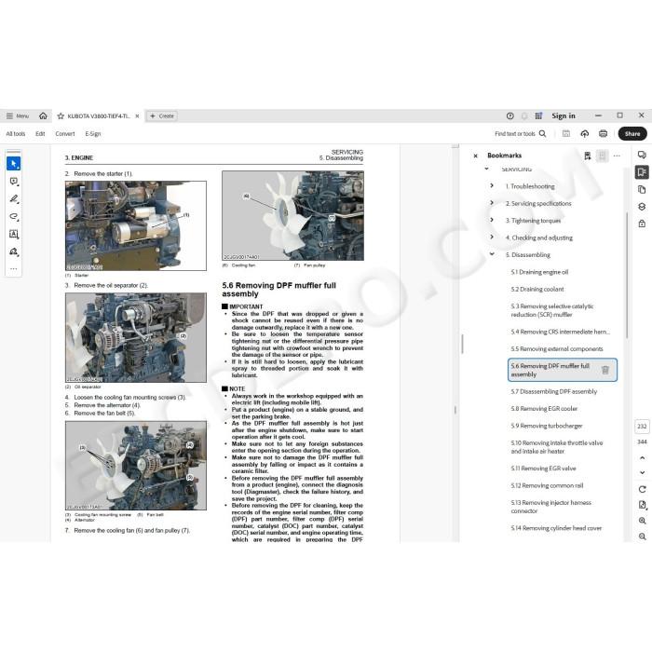Click the bookmark options icon beside add bookmark
This screenshot has height=652, width=652.
(x=602, y=156)
